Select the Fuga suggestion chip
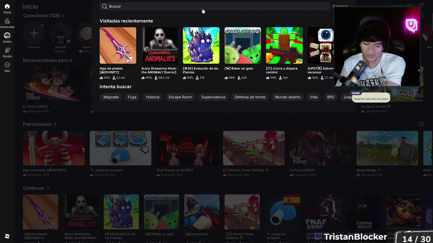This screenshot has width=433, height=243. point(132,97)
